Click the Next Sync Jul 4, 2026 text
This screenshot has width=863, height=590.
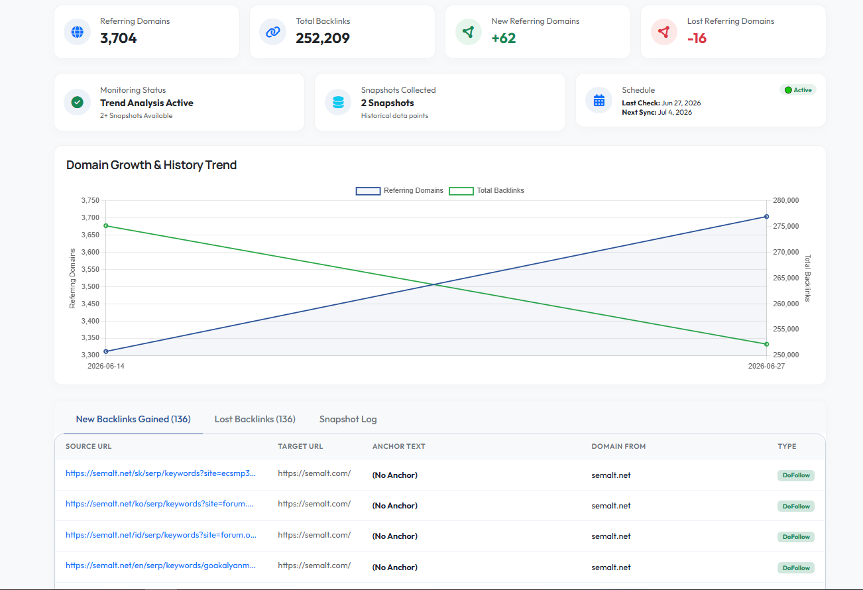tap(657, 112)
